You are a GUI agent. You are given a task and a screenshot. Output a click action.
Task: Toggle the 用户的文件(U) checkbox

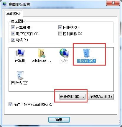pyautogui.click(x=13, y=34)
